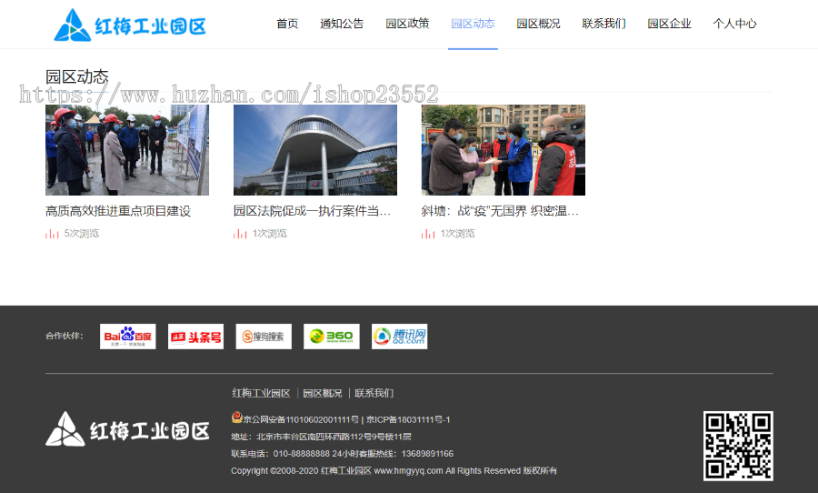The image size is (818, 493).
Task: Click the view-count icon under 园区法院 article
Action: [240, 234]
